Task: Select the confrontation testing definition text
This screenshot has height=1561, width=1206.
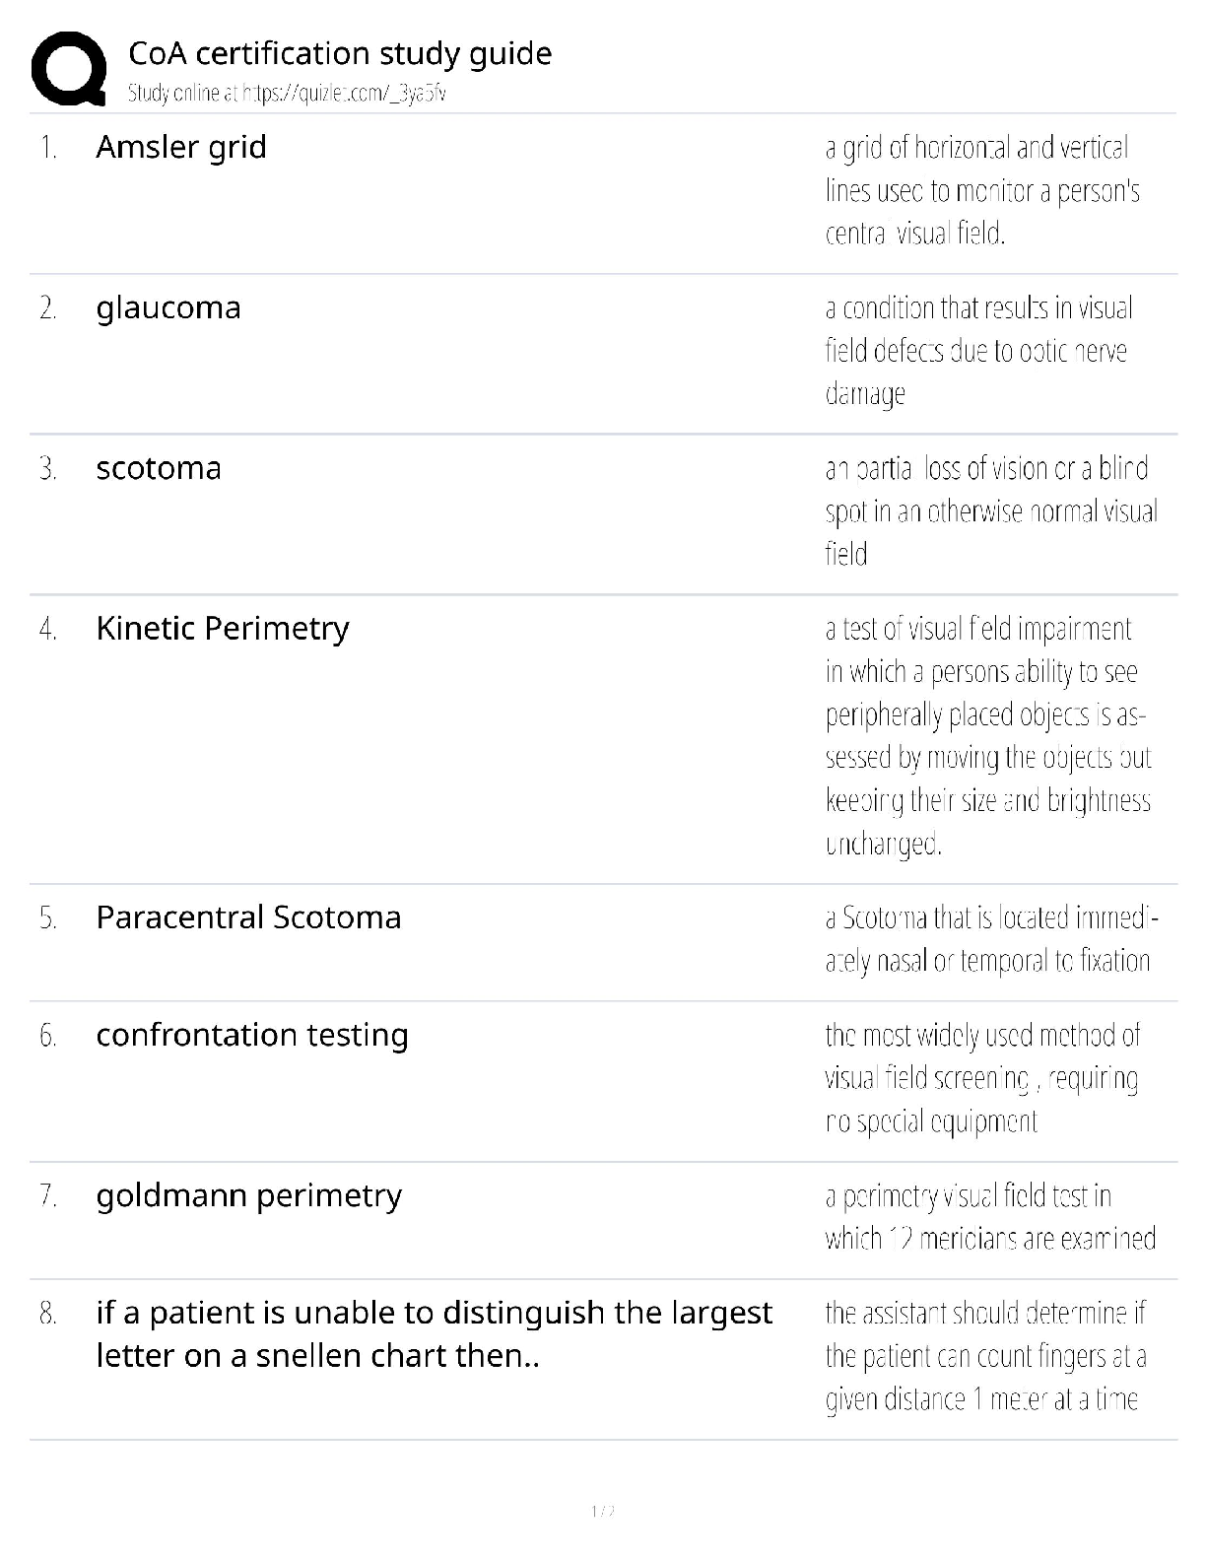Action: 982,1078
